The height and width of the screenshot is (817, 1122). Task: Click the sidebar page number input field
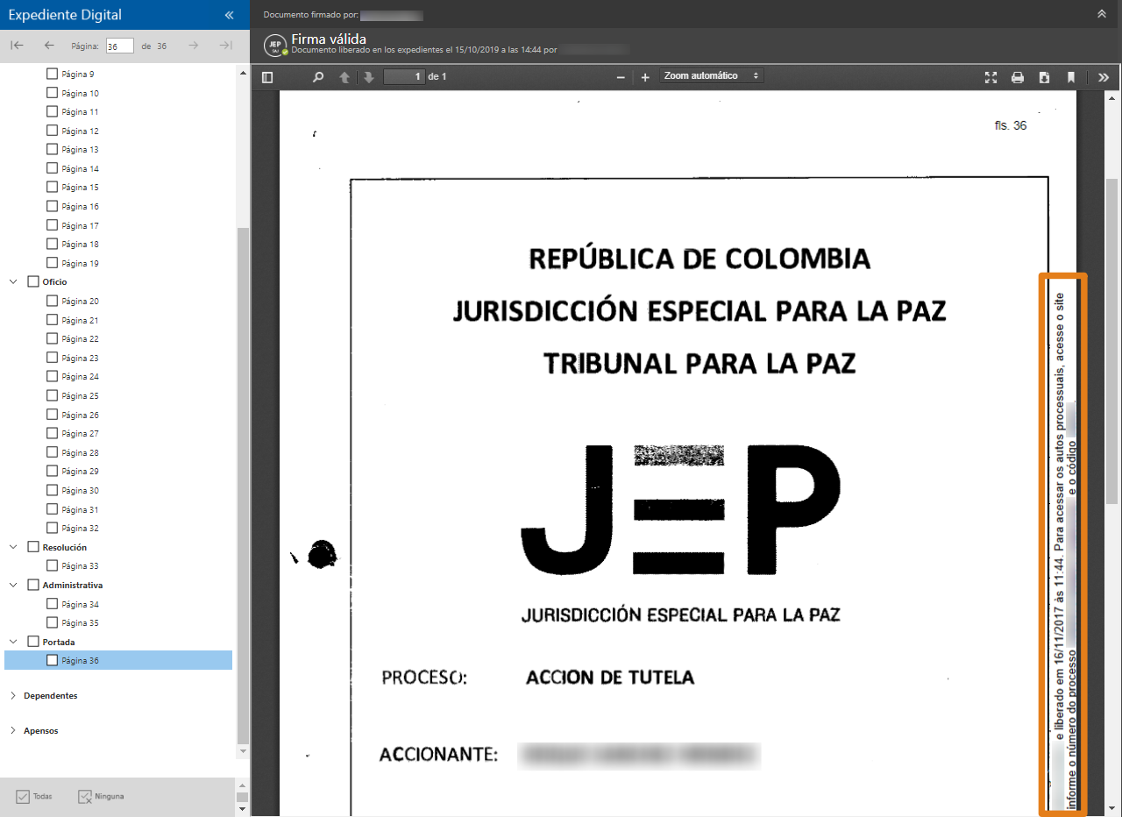point(119,46)
